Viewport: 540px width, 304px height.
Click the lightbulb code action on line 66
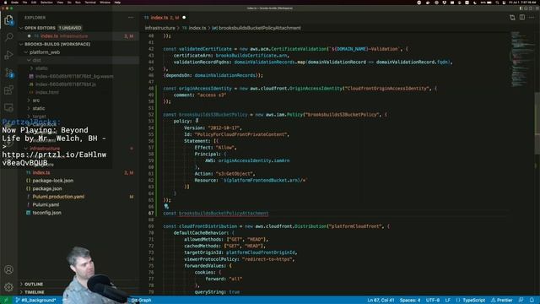(166, 206)
